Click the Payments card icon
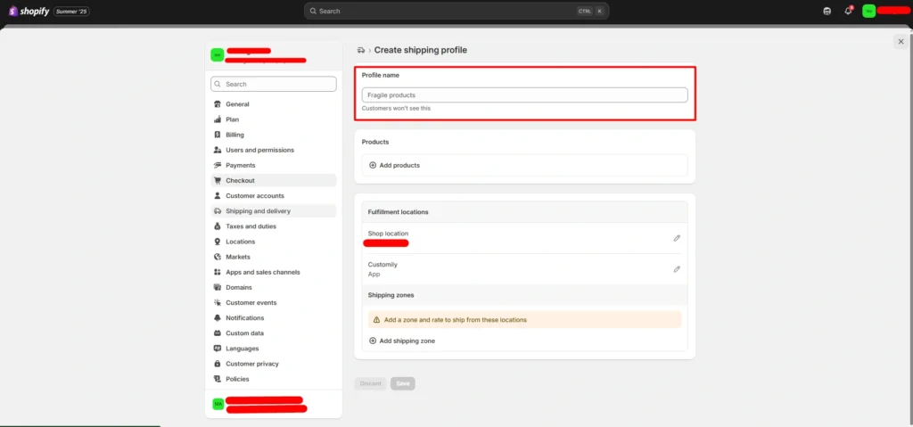The width and height of the screenshot is (913, 427). [x=218, y=166]
